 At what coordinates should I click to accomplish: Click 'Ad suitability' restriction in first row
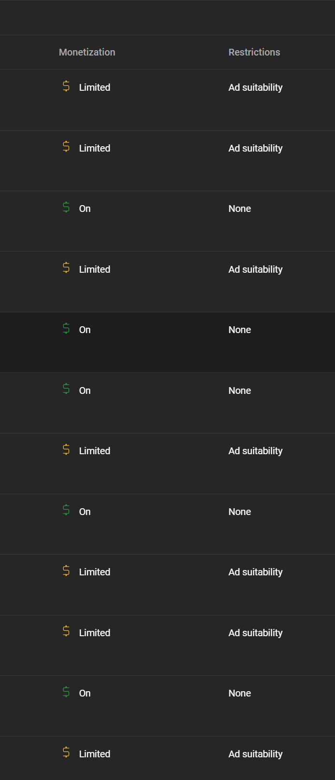coord(255,87)
